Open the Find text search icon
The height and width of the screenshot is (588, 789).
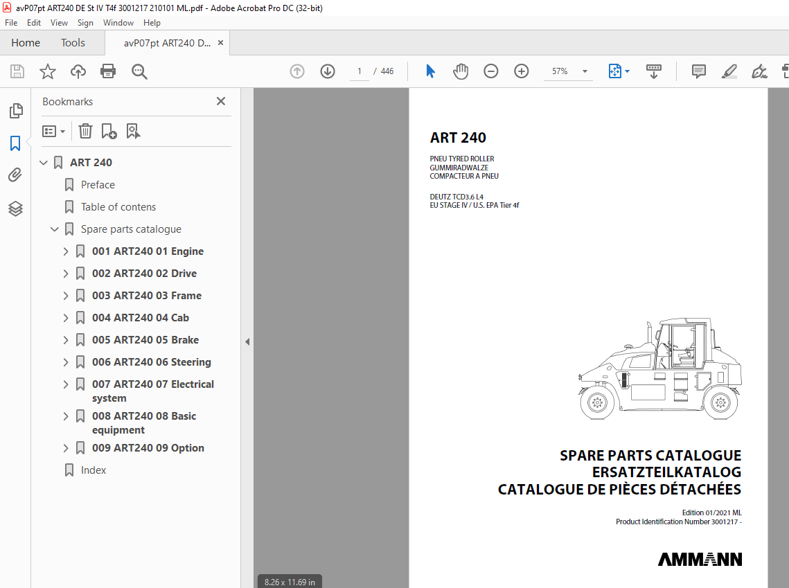139,71
